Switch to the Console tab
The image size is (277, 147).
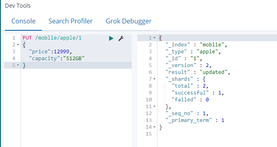23,21
